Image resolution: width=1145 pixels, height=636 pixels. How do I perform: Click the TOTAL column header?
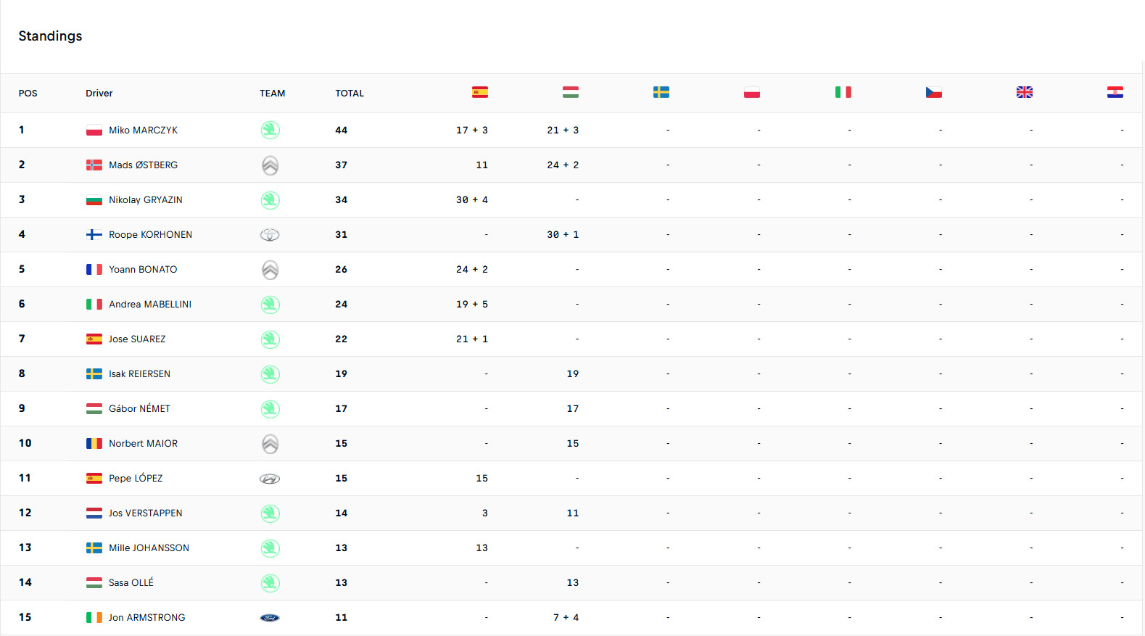349,94
